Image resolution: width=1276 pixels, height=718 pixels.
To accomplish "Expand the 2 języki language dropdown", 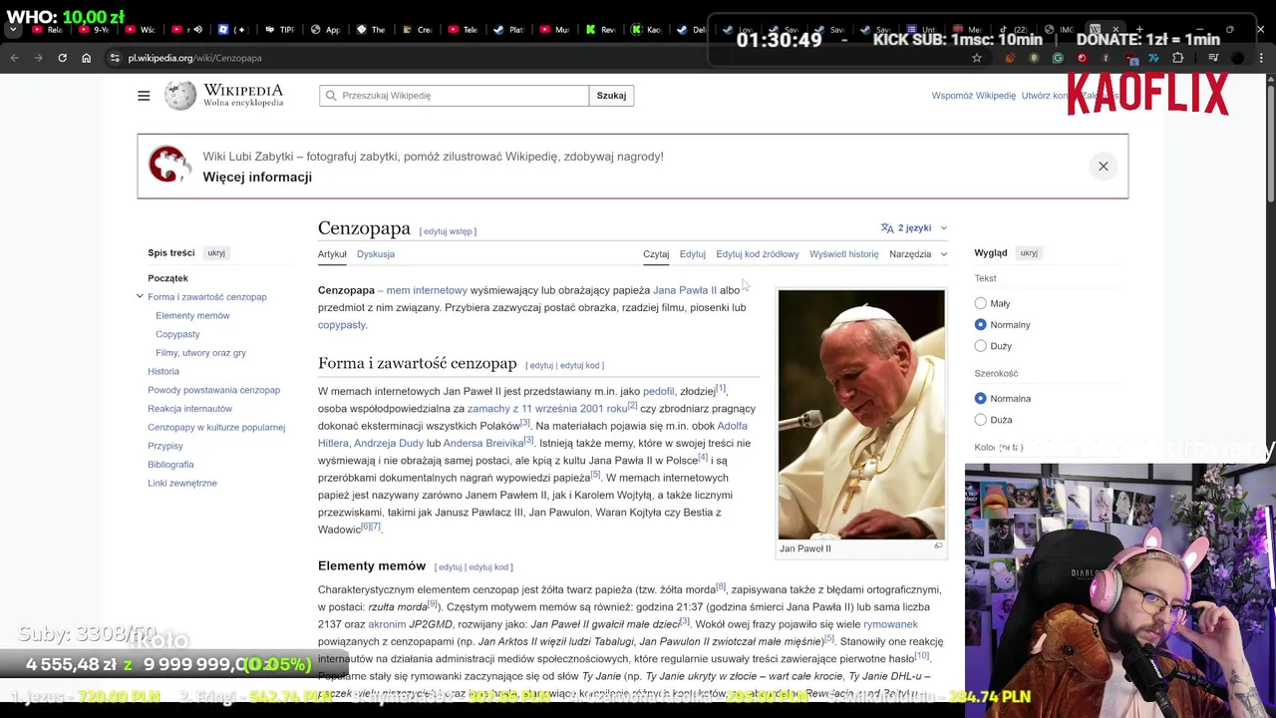I will coord(914,228).
